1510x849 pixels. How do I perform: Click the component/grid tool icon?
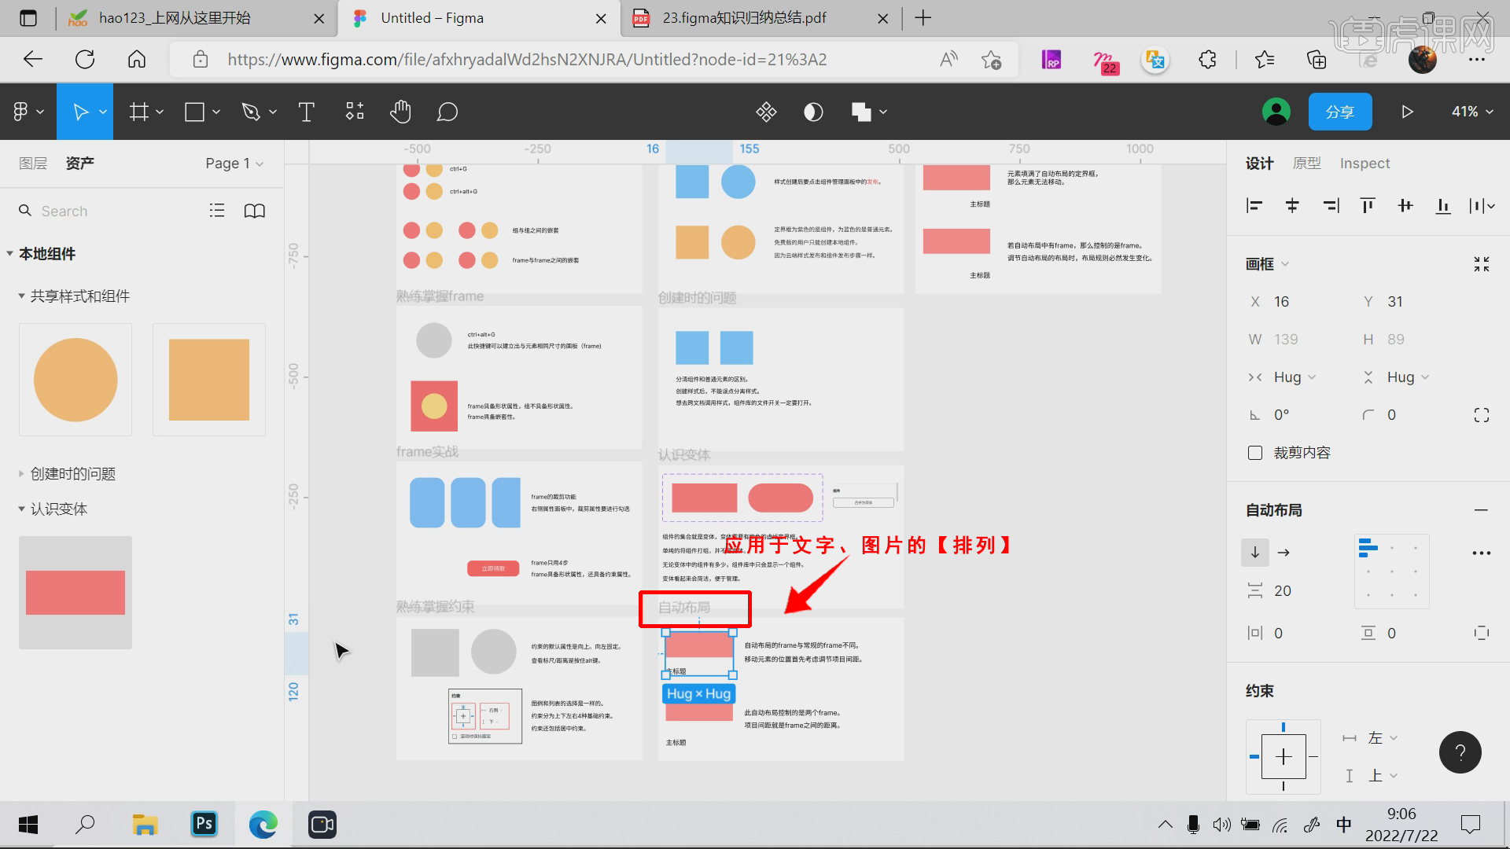click(x=354, y=112)
